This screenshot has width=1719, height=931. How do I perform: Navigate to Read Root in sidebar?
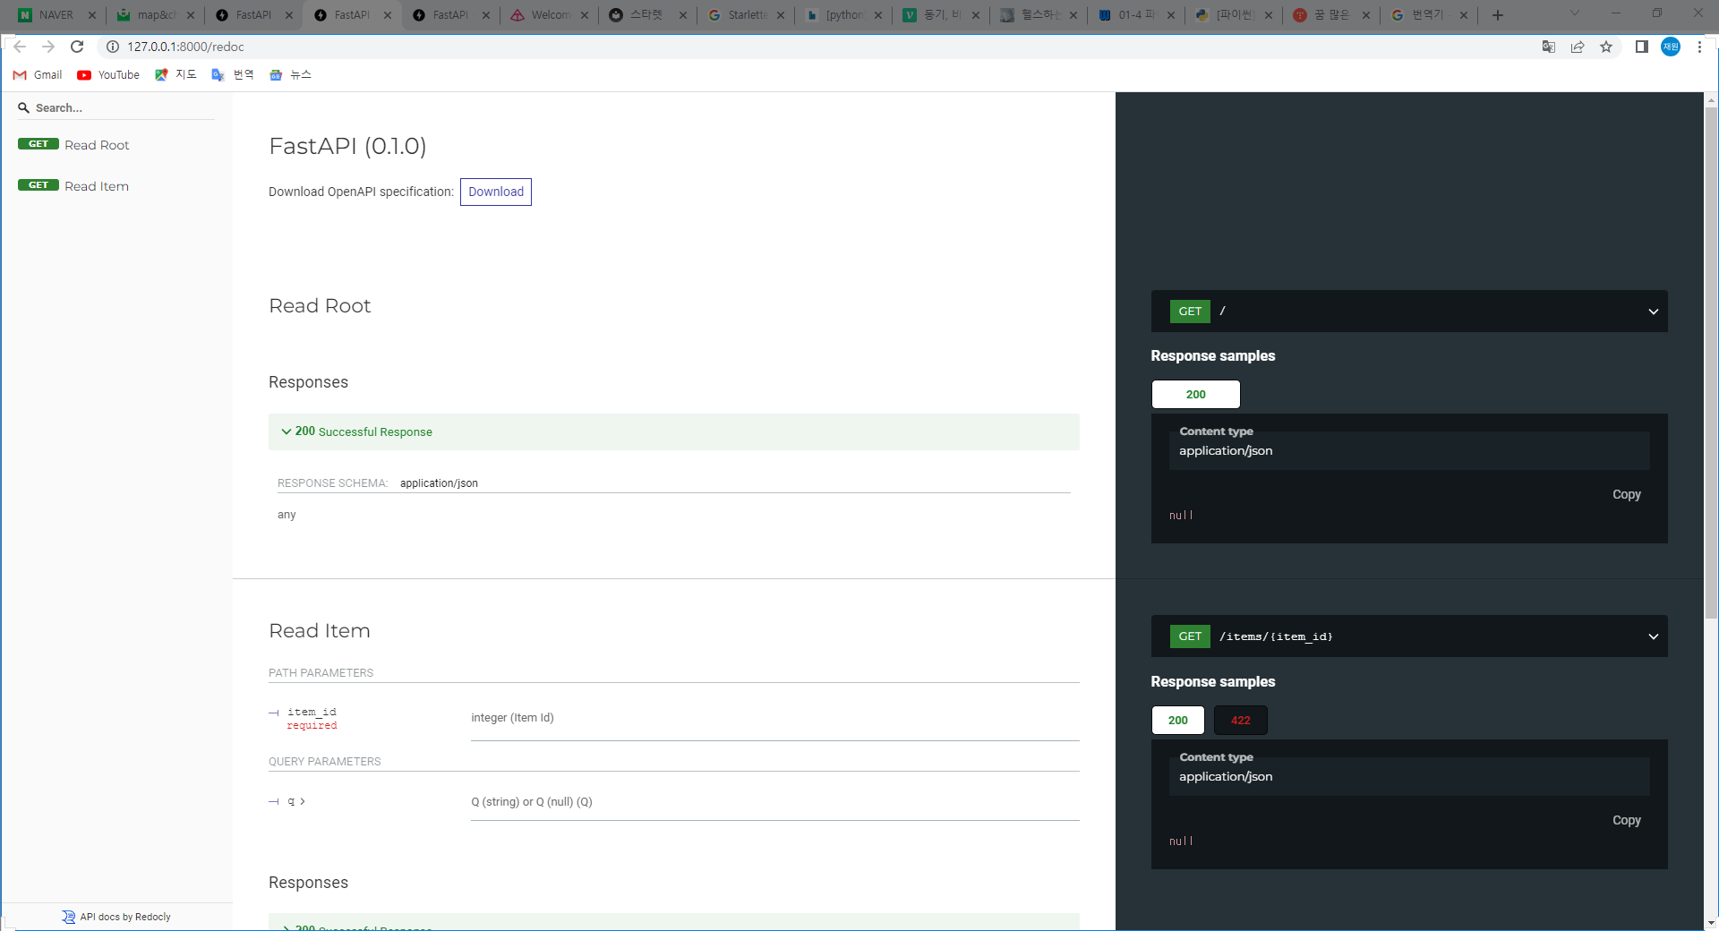97,145
